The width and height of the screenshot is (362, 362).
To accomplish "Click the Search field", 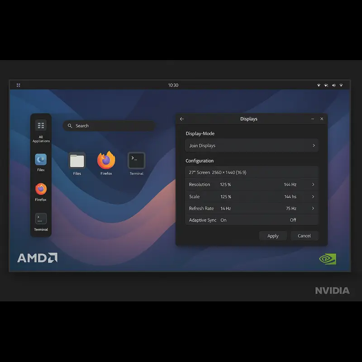I will click(109, 126).
